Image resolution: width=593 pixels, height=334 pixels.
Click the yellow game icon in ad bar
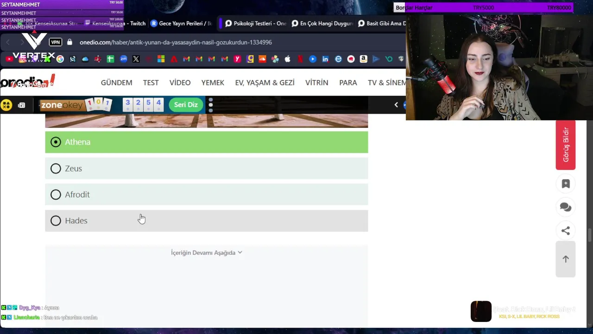click(6, 105)
